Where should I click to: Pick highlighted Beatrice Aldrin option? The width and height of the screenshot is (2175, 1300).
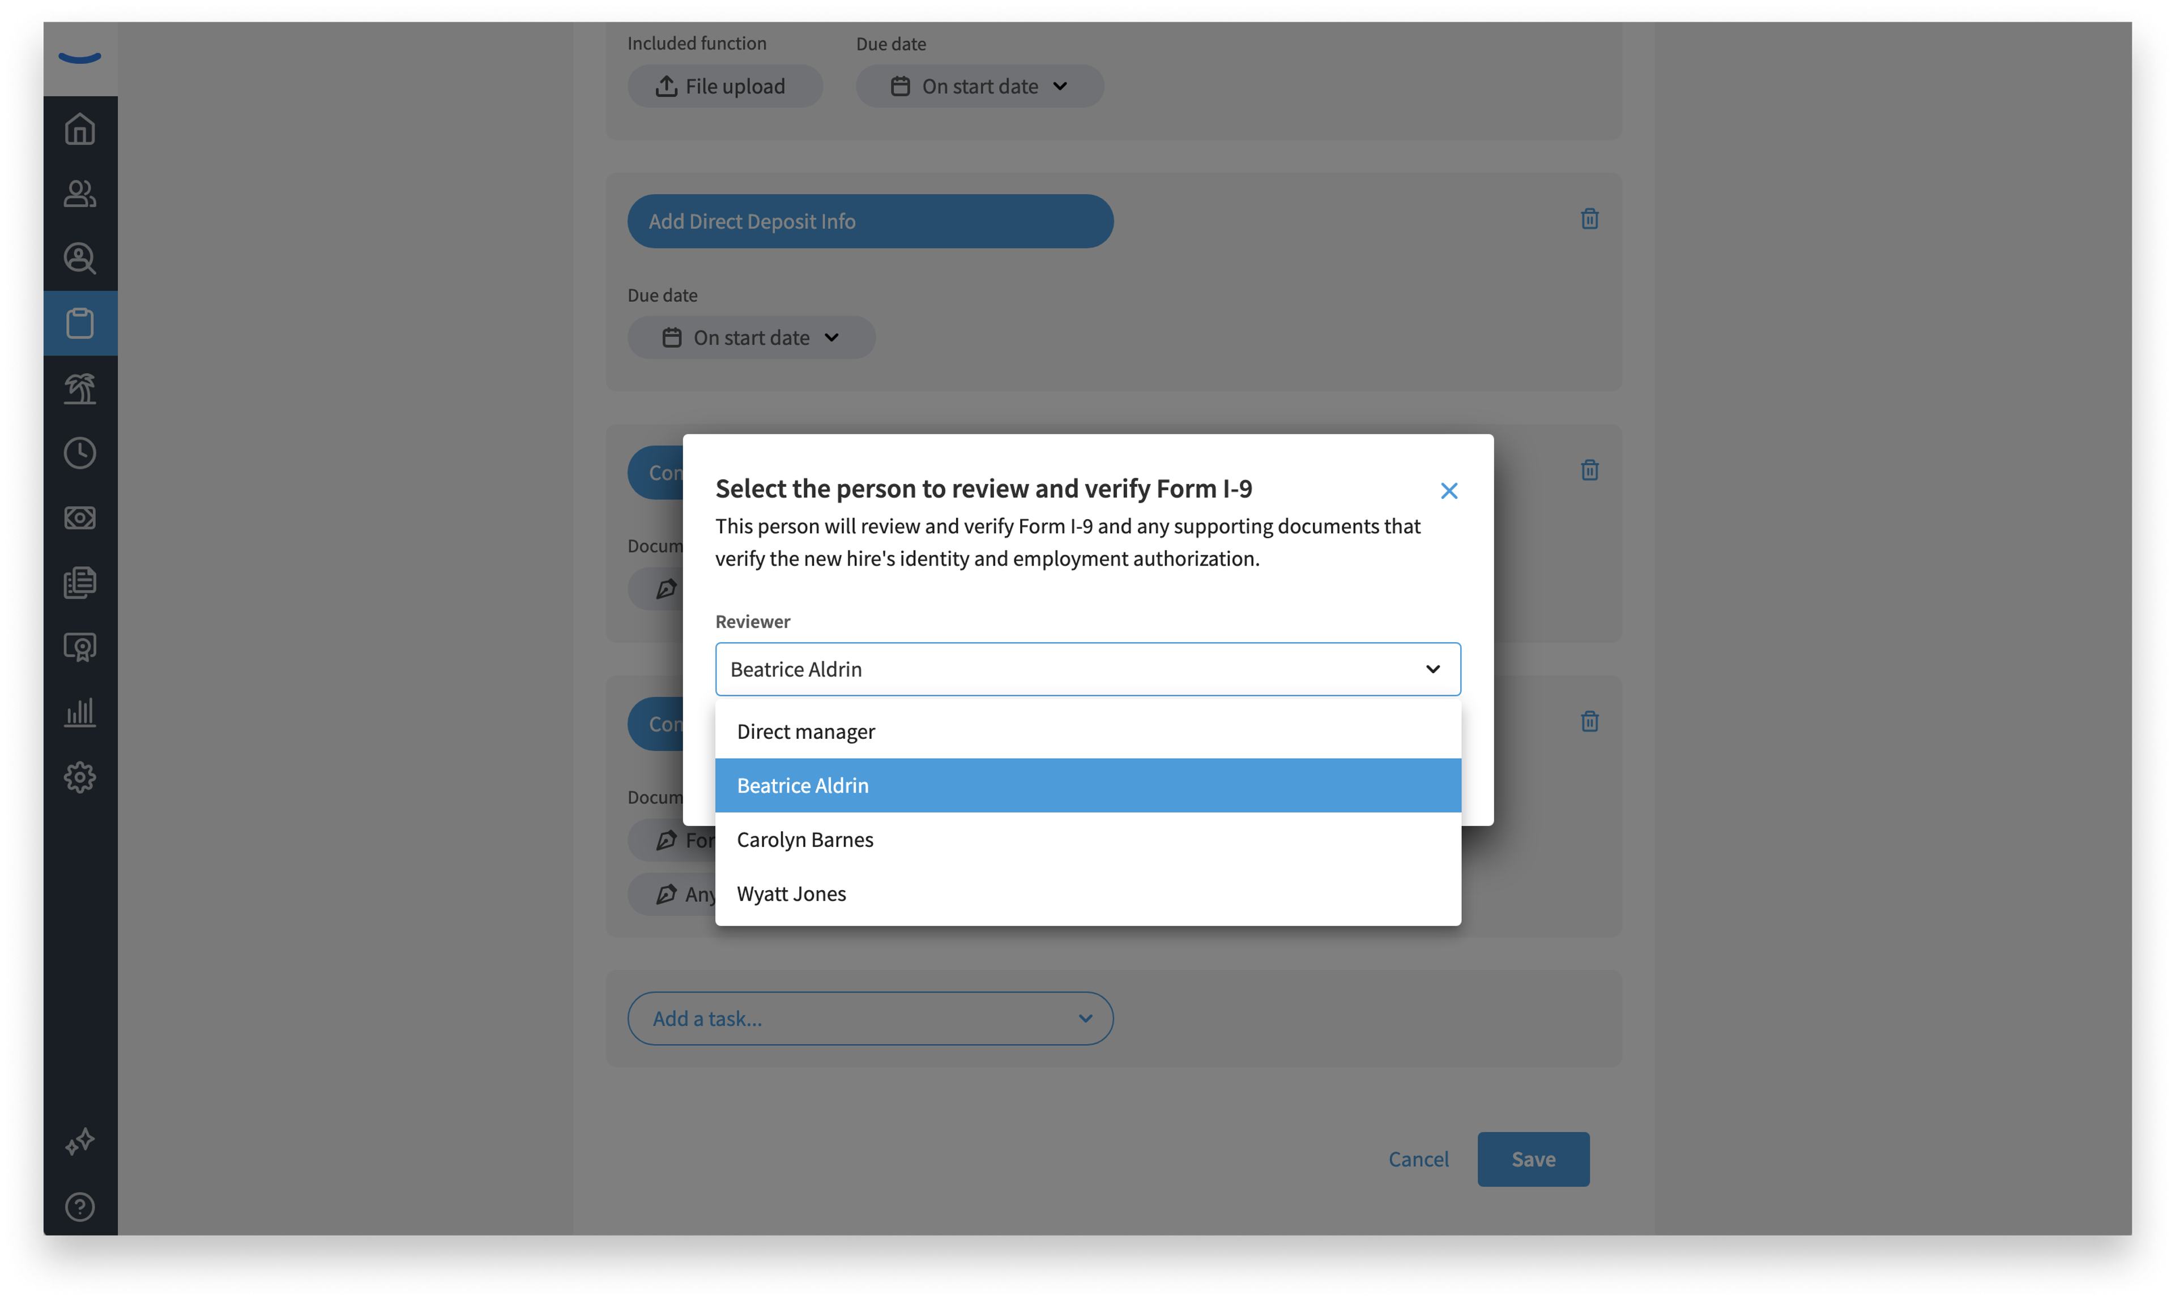pos(1087,786)
